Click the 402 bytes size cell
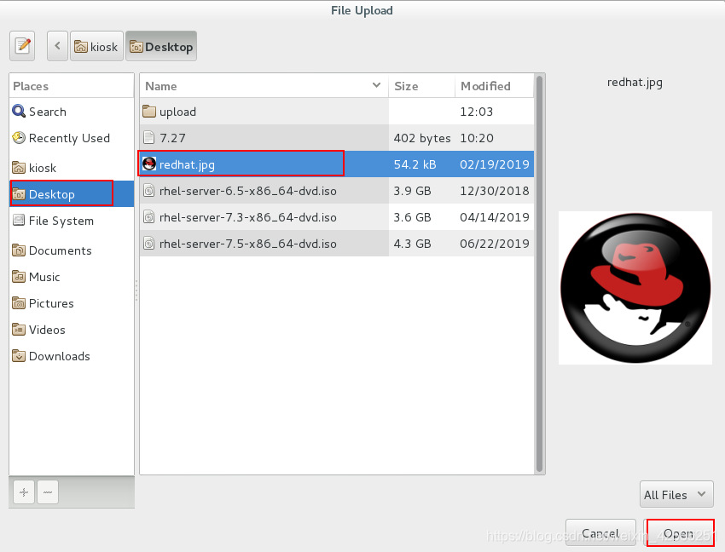725x552 pixels. [x=421, y=138]
